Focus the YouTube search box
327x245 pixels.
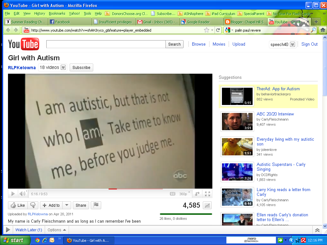[106, 44]
